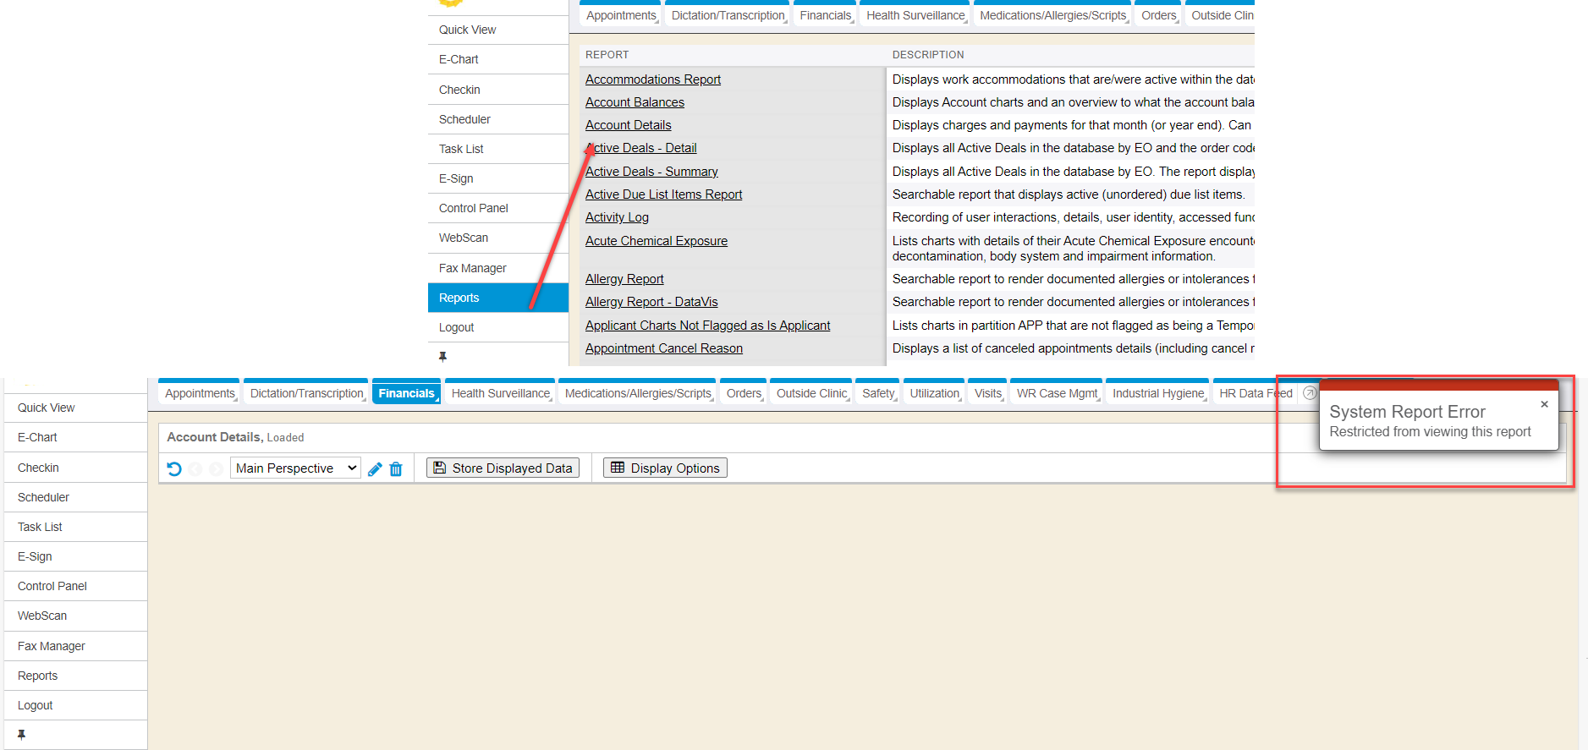Screen dimensions: 1588x750
Task: Click the Store Displayed Data button
Action: 503,468
